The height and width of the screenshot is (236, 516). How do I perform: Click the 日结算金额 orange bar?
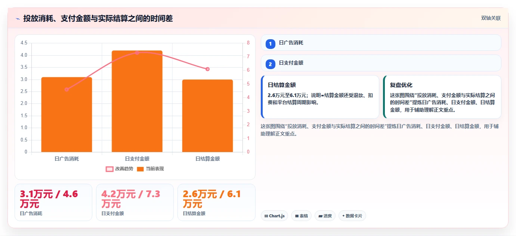coord(207,116)
